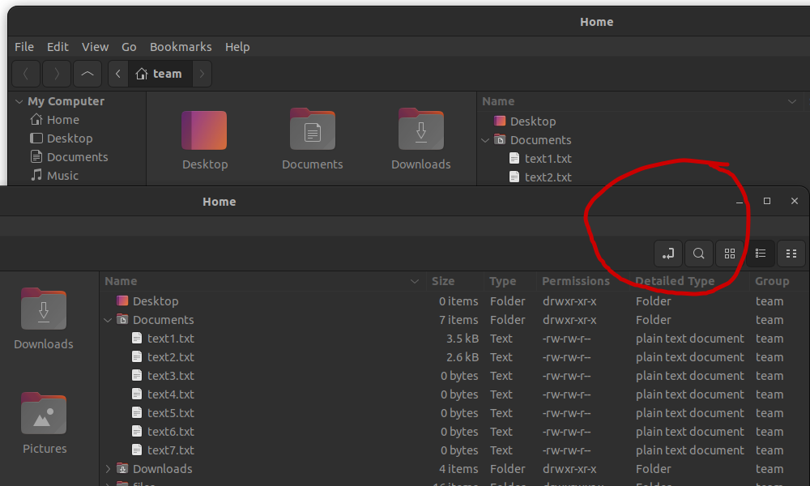This screenshot has width=810, height=486.
Task: Sort by the Size column header
Action: 443,281
